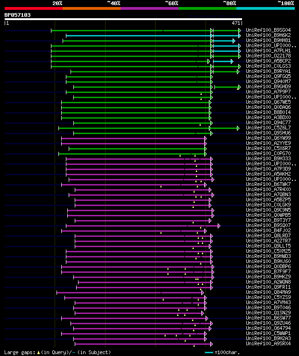View the UniRef100_A9SRX4 hit

tap(268, 343)
